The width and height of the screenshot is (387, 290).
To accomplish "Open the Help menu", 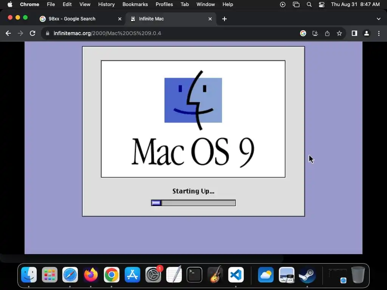I will 228,5.
